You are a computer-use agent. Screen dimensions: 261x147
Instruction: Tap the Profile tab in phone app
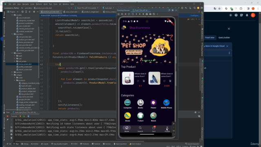[x=167, y=129]
